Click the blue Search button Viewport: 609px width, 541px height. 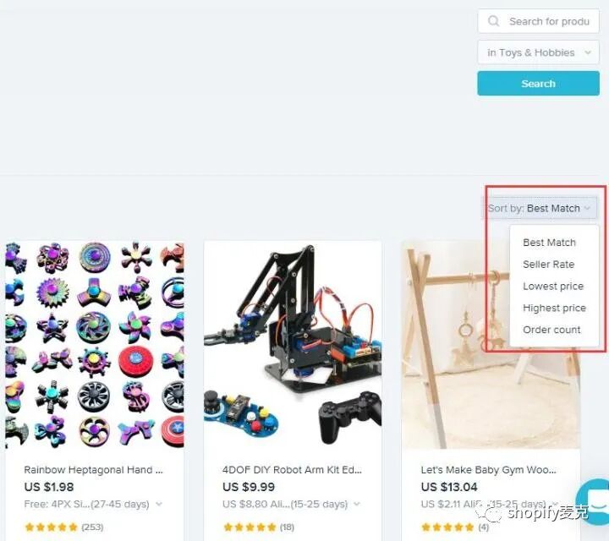pos(538,83)
